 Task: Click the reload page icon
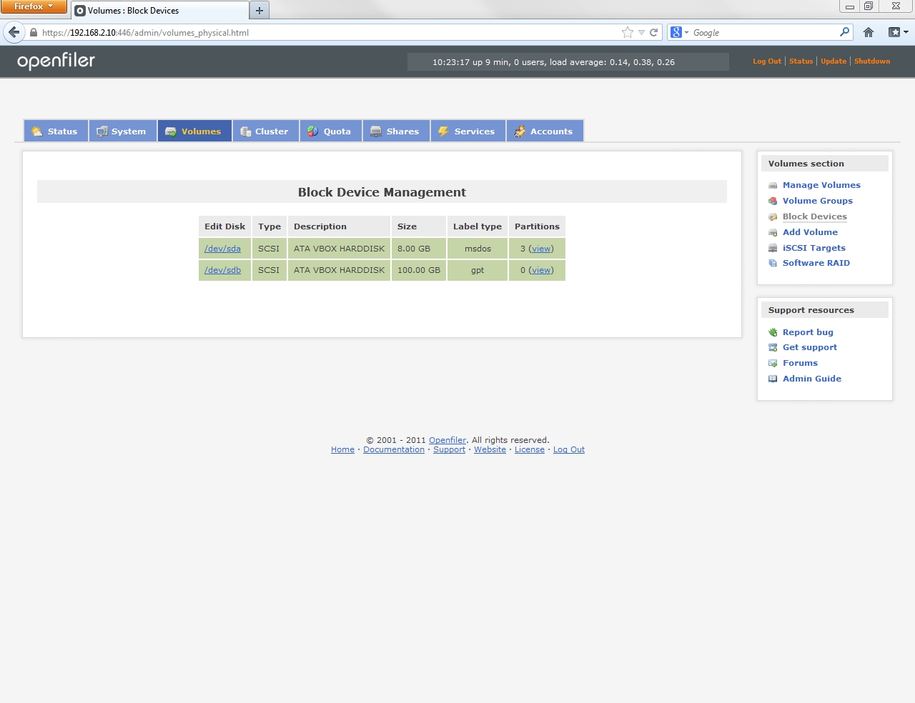pyautogui.click(x=653, y=32)
